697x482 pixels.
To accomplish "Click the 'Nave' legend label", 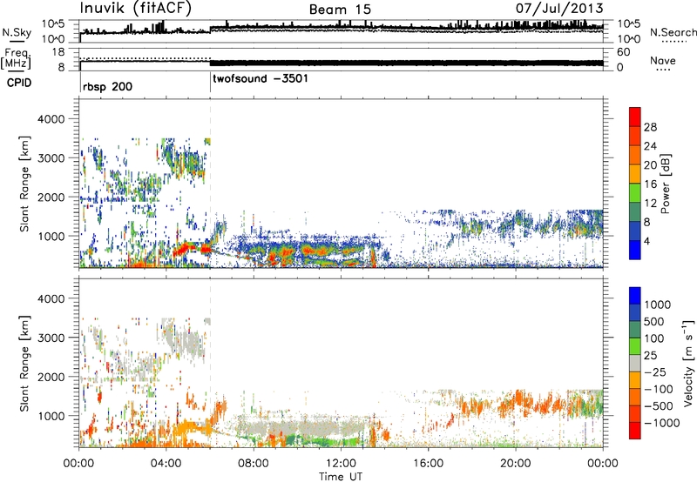I will click(663, 60).
